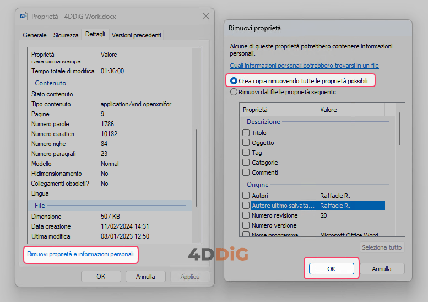Check the Oggetto checkbox
The image size is (428, 302).
click(246, 143)
